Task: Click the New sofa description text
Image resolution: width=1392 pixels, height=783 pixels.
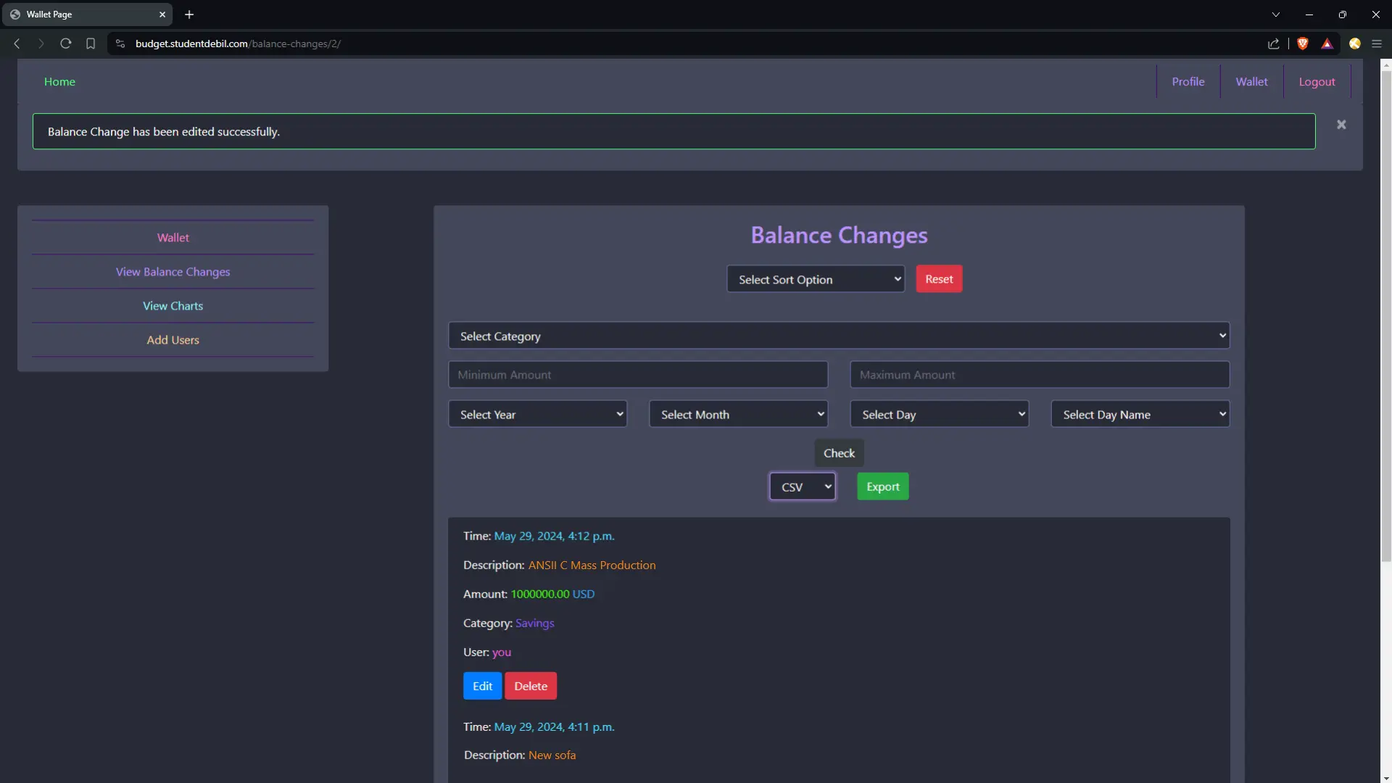Action: [552, 755]
